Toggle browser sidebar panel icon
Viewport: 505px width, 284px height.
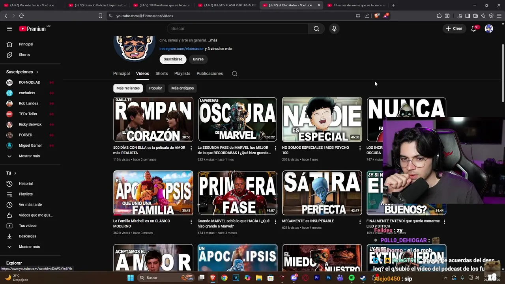[x=468, y=16]
